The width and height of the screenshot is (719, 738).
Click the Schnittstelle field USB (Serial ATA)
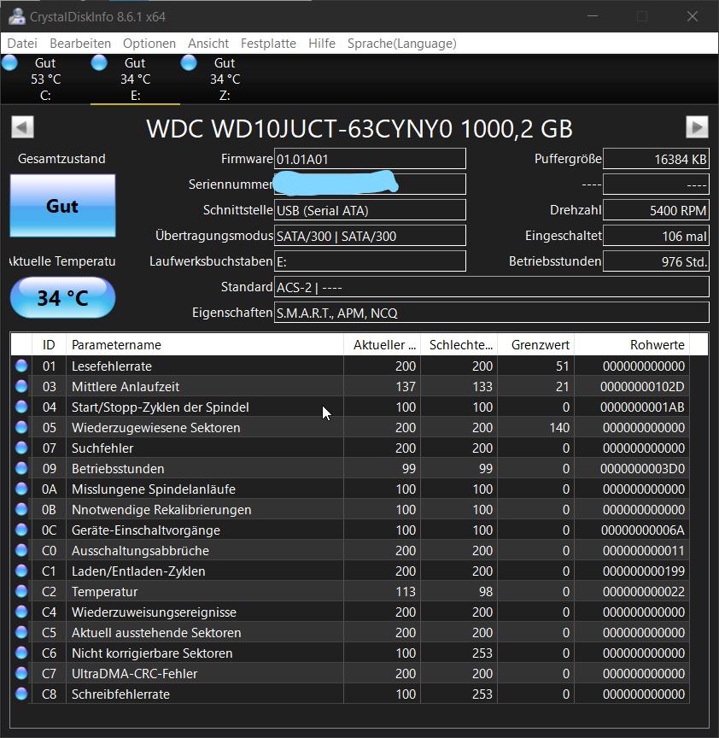(370, 210)
